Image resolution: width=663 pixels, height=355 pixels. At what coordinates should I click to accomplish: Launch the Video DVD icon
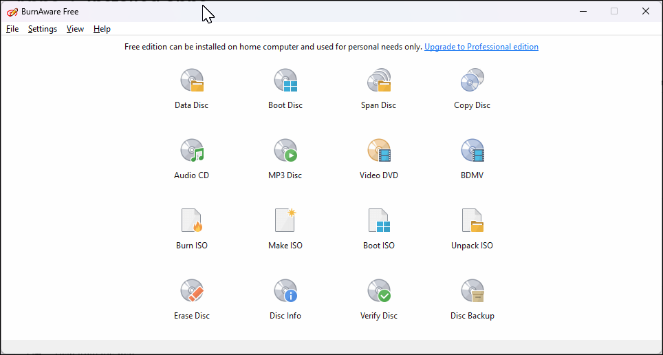pos(379,151)
